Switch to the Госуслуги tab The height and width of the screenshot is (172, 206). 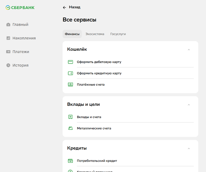point(118,34)
